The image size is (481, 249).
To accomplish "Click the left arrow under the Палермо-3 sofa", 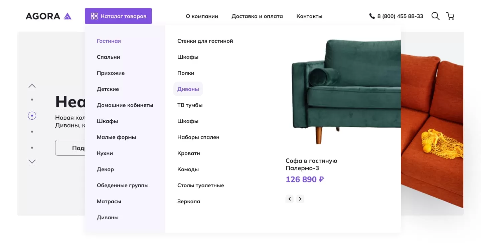I will pos(289,199).
